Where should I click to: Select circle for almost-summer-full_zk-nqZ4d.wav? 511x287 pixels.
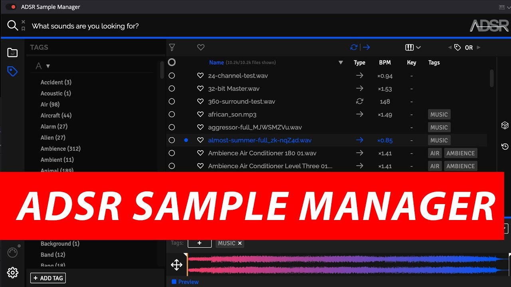[172, 140]
